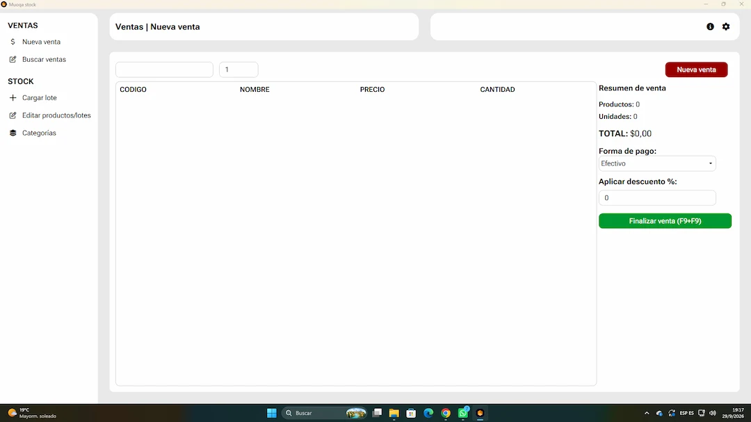
Task: Open the weather widget showing 19°C
Action: [31, 413]
